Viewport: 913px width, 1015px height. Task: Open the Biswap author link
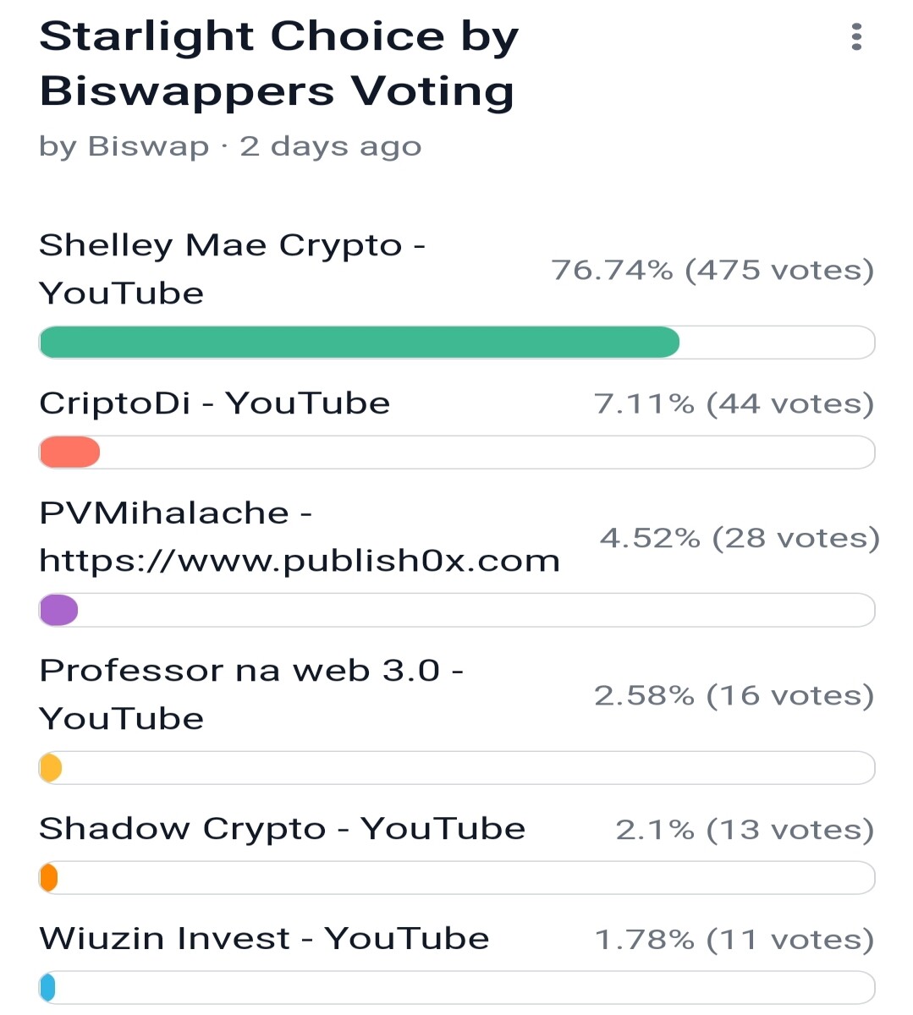tap(148, 146)
